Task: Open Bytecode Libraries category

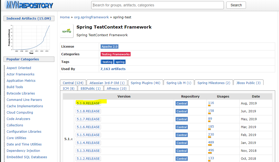Action: click(21, 93)
